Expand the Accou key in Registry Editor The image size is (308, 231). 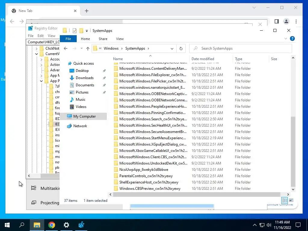tap(42, 59)
